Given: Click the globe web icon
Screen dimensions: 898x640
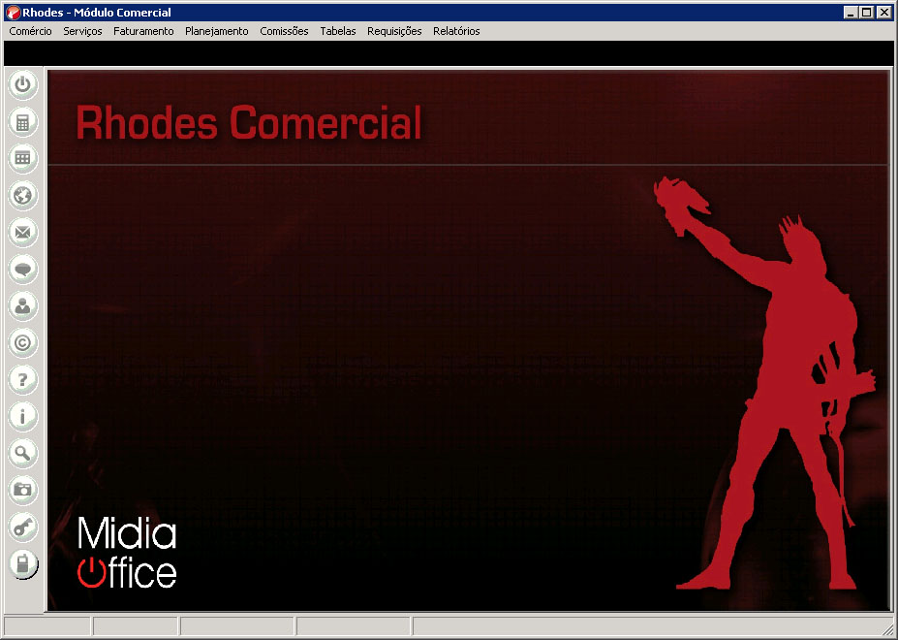Looking at the screenshot, I should (x=23, y=196).
